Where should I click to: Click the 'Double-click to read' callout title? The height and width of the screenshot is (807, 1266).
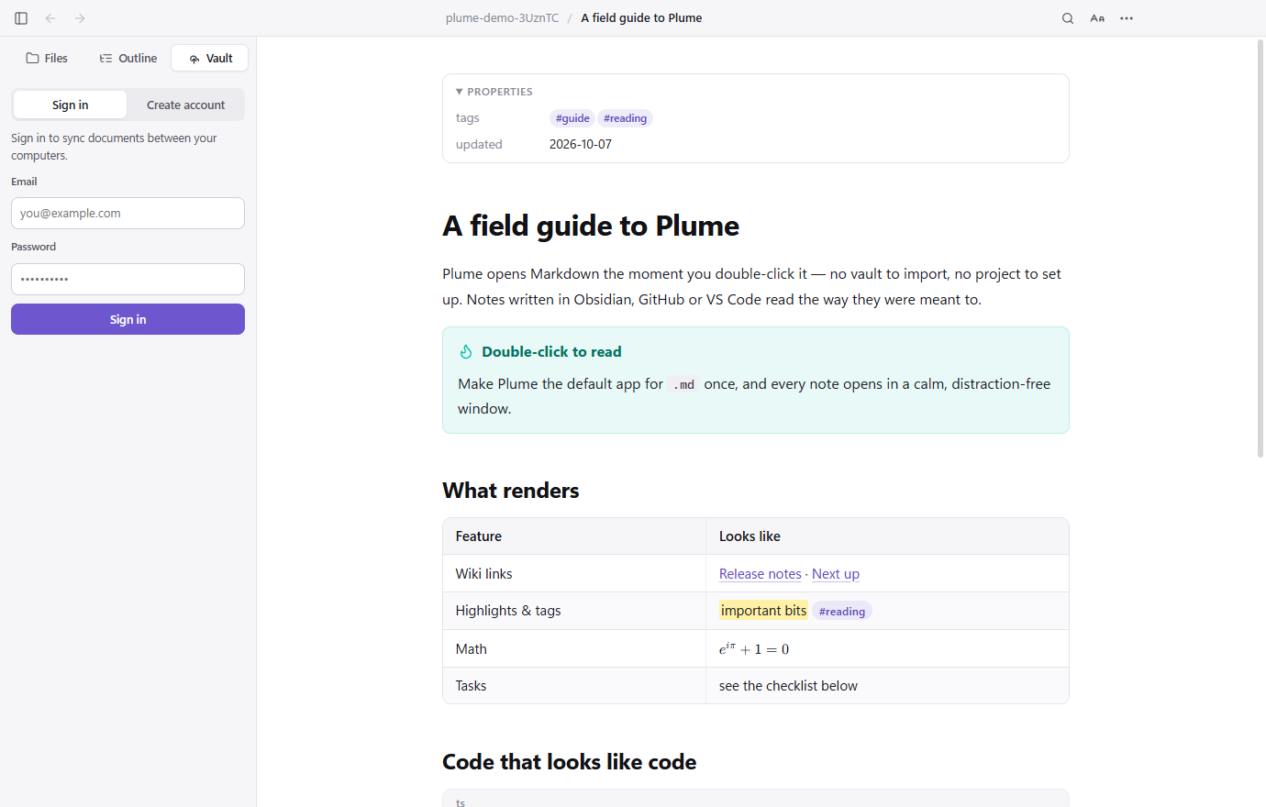551,351
